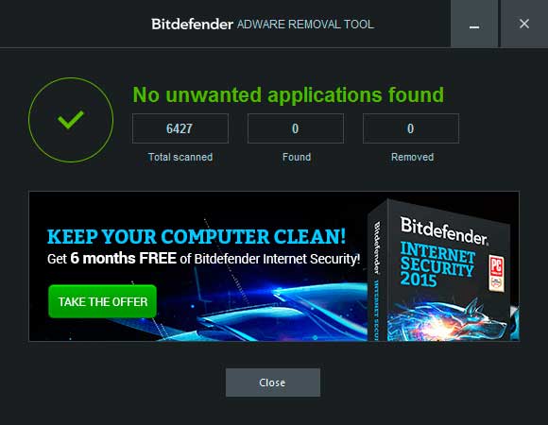This screenshot has height=425, width=548.
Task: Select the Total scanned count box 6427
Action: 180,128
